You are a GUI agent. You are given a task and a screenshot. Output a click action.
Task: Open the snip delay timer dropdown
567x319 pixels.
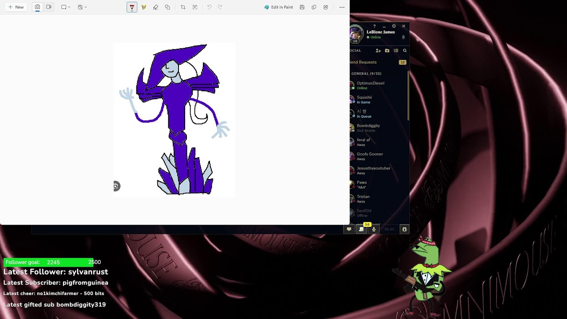pos(82,7)
